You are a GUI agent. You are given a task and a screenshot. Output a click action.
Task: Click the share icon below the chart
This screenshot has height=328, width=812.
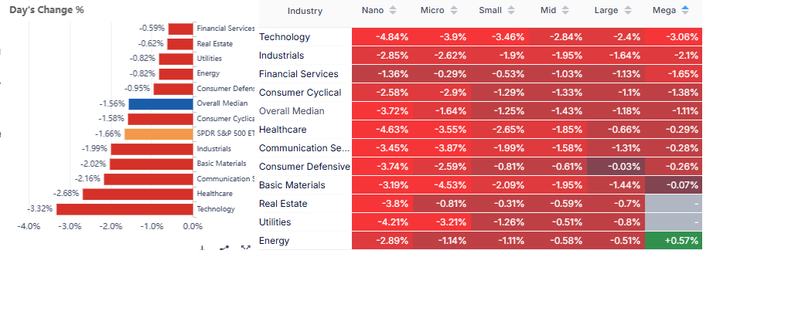224,249
